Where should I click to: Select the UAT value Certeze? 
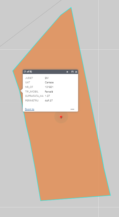[x=49, y=82]
